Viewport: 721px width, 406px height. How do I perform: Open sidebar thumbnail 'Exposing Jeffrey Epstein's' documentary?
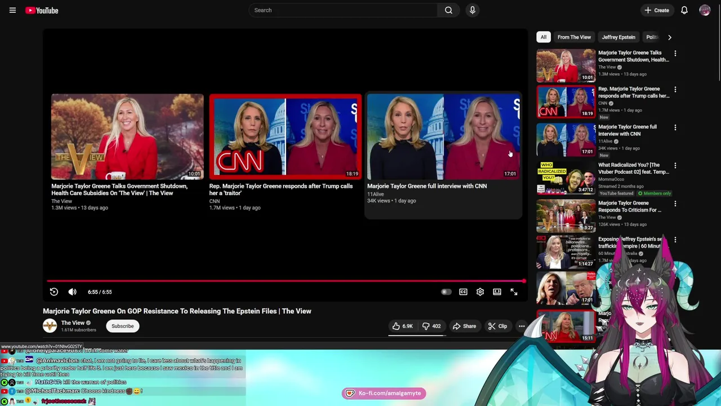(x=566, y=251)
